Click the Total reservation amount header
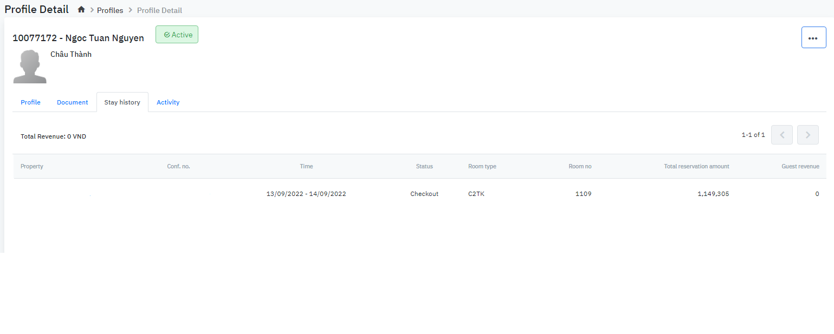This screenshot has height=334, width=834. click(x=696, y=166)
